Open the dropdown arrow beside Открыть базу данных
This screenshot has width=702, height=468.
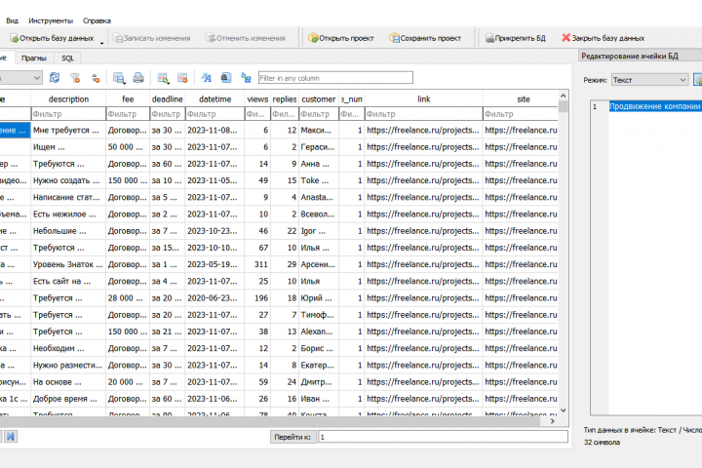[x=101, y=40]
